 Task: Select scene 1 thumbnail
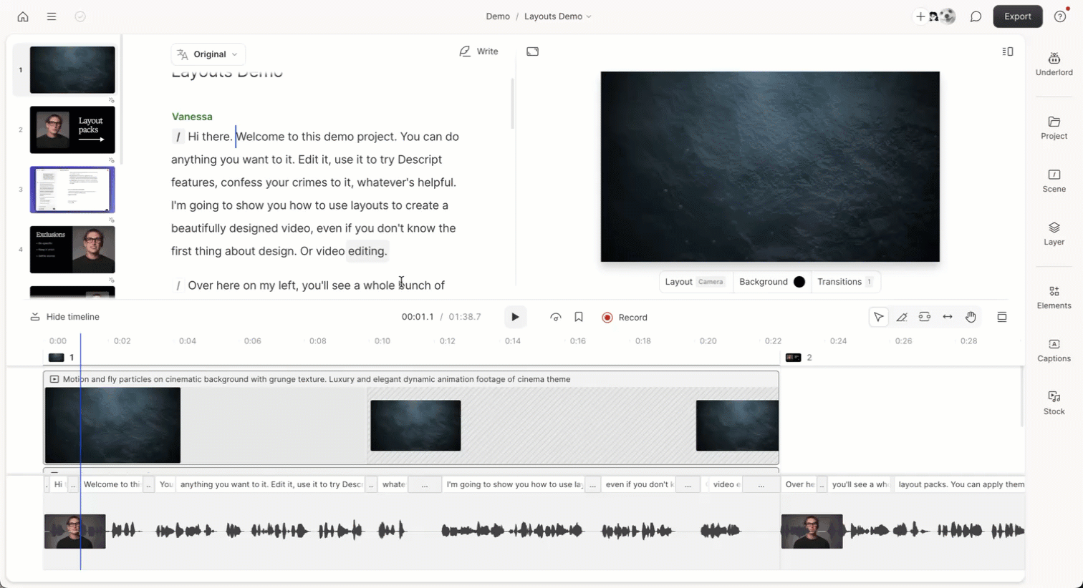[x=72, y=70]
